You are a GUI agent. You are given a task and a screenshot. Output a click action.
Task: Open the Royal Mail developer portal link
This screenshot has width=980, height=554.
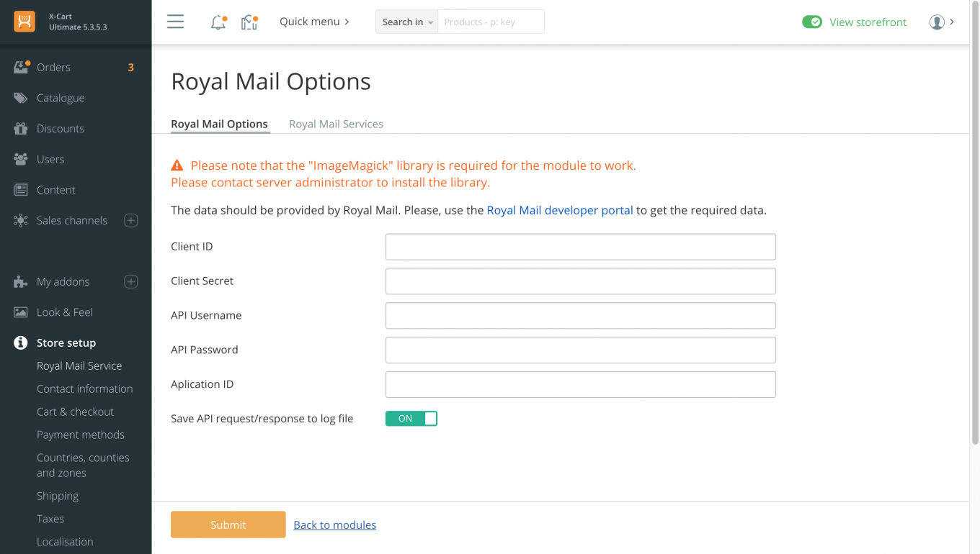(560, 210)
